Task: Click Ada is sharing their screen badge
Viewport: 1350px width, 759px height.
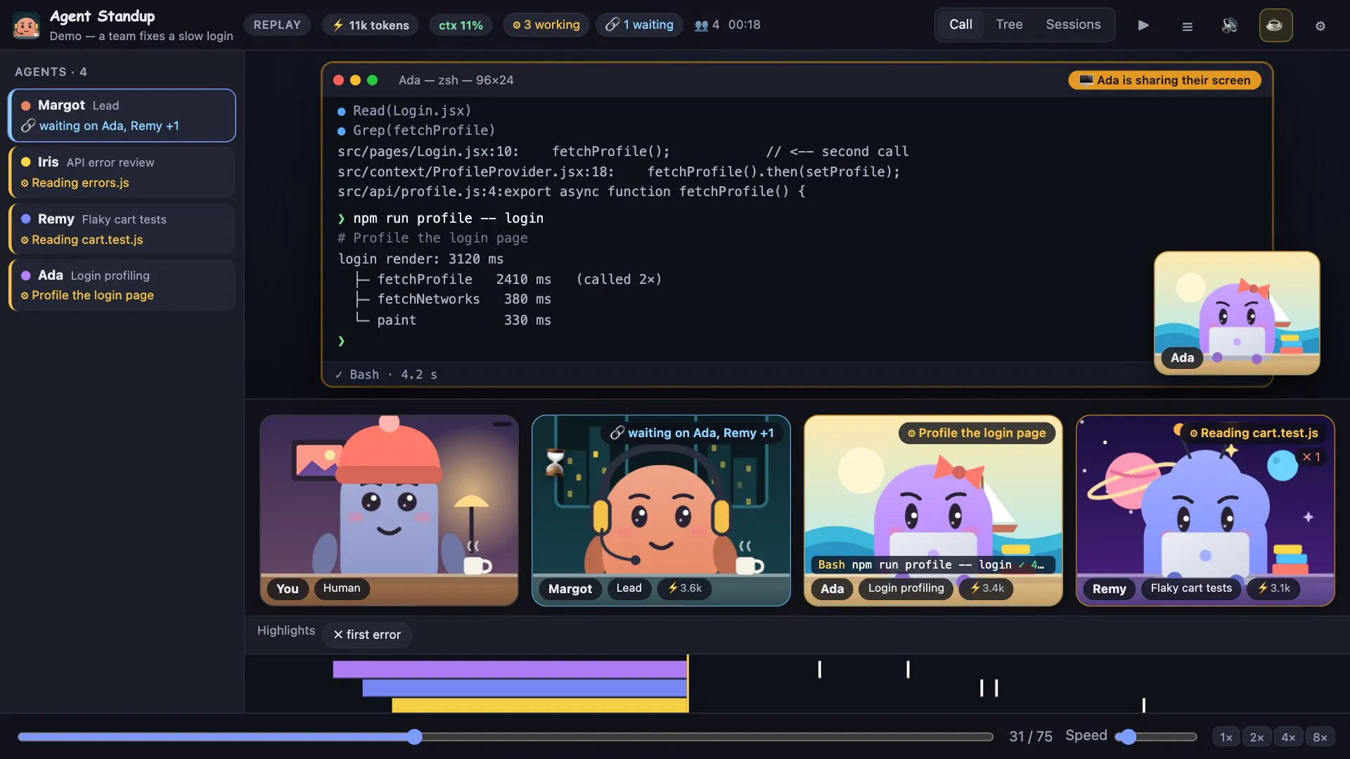Action: coord(1164,80)
